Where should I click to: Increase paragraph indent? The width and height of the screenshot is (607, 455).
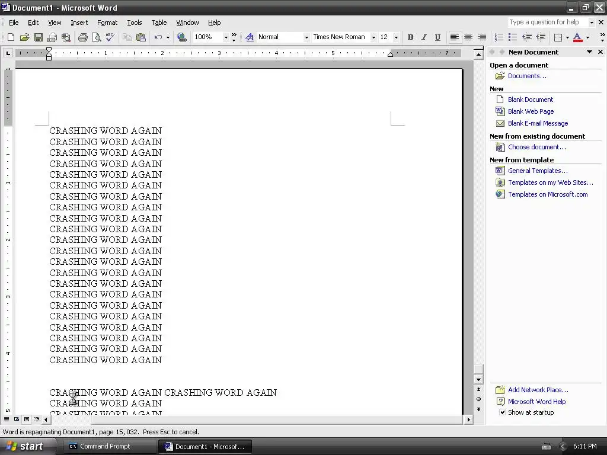click(541, 37)
